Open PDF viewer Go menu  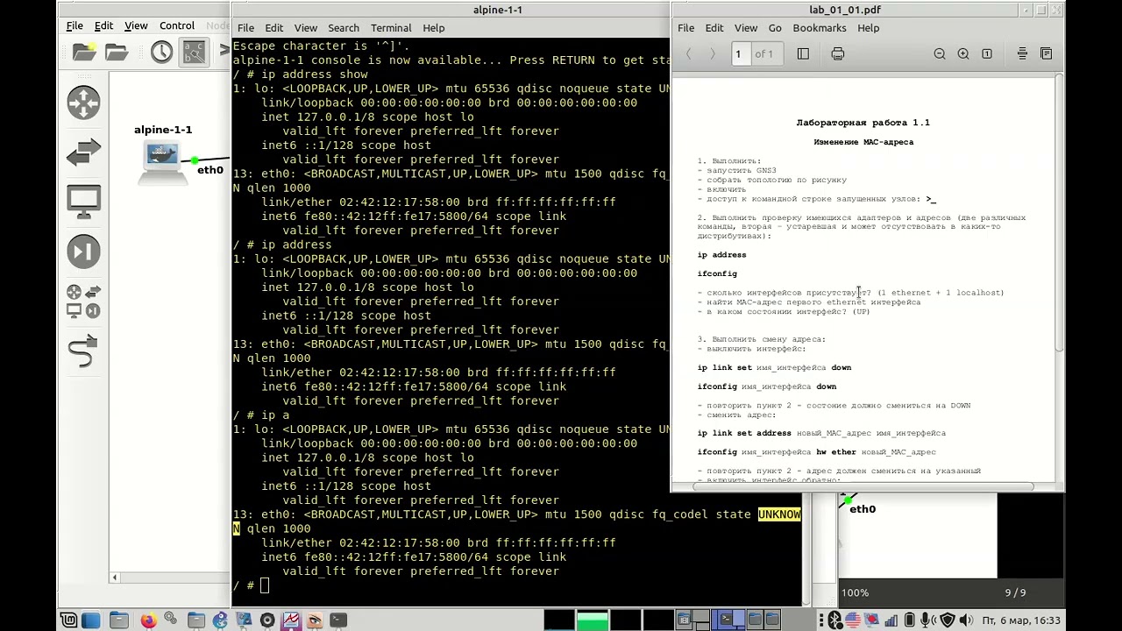tap(775, 28)
